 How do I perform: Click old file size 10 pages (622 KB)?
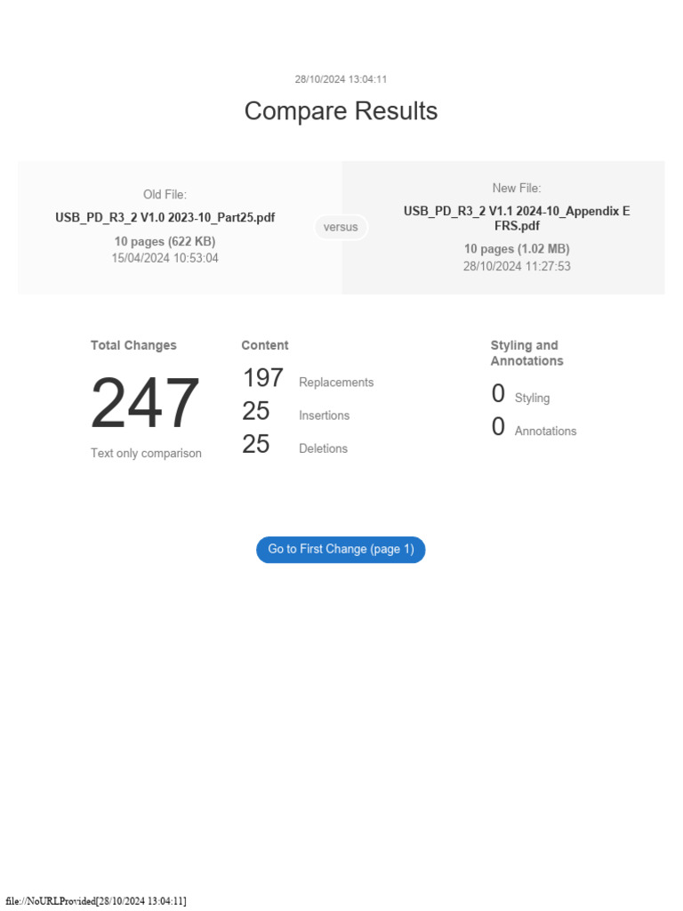pos(165,241)
